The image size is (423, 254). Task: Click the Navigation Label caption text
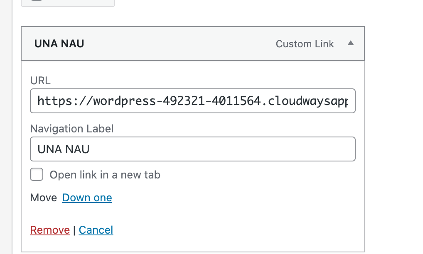coord(72,129)
